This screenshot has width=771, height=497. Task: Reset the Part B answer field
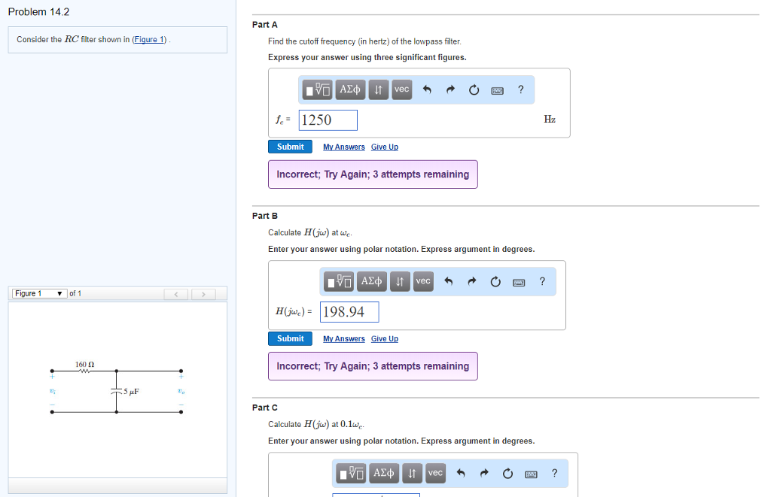tap(495, 281)
